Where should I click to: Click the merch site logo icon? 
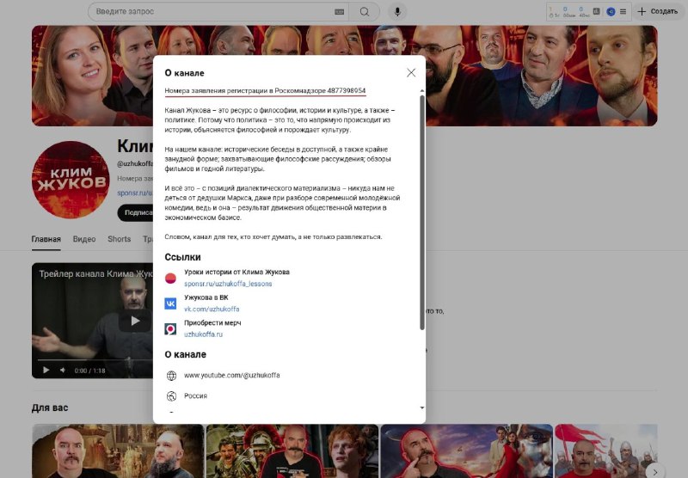point(170,329)
